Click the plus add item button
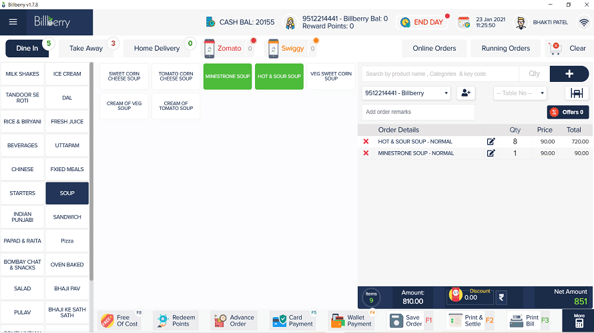The height and width of the screenshot is (333, 594). (569, 74)
